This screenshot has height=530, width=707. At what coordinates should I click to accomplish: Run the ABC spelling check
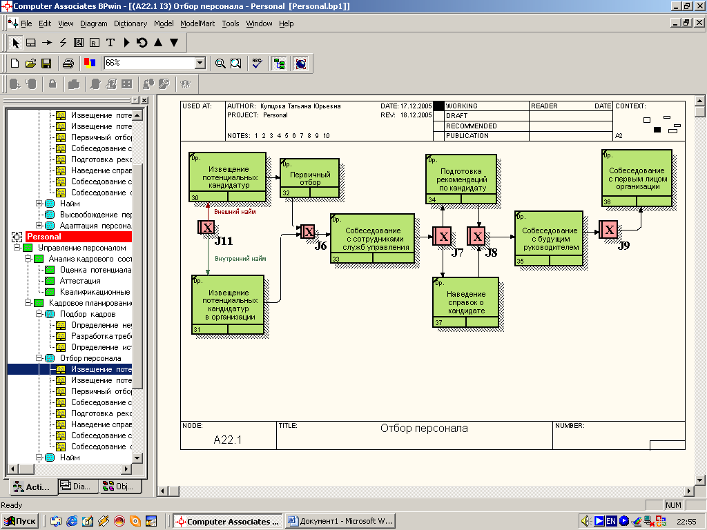pyautogui.click(x=258, y=63)
